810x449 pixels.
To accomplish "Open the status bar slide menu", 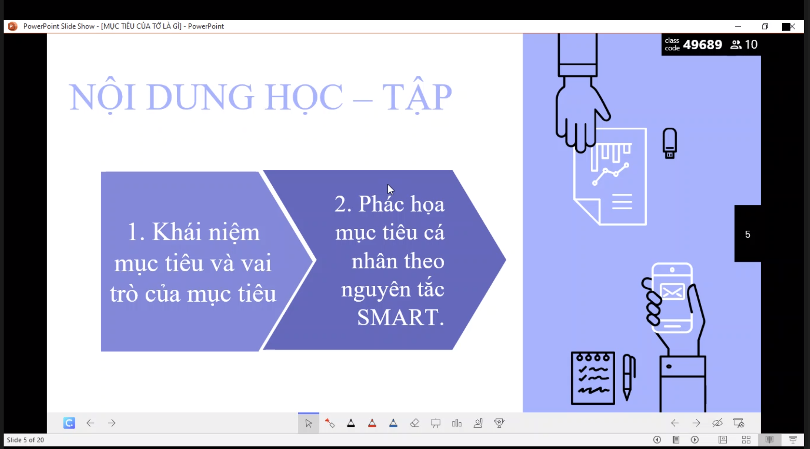I will [676, 440].
